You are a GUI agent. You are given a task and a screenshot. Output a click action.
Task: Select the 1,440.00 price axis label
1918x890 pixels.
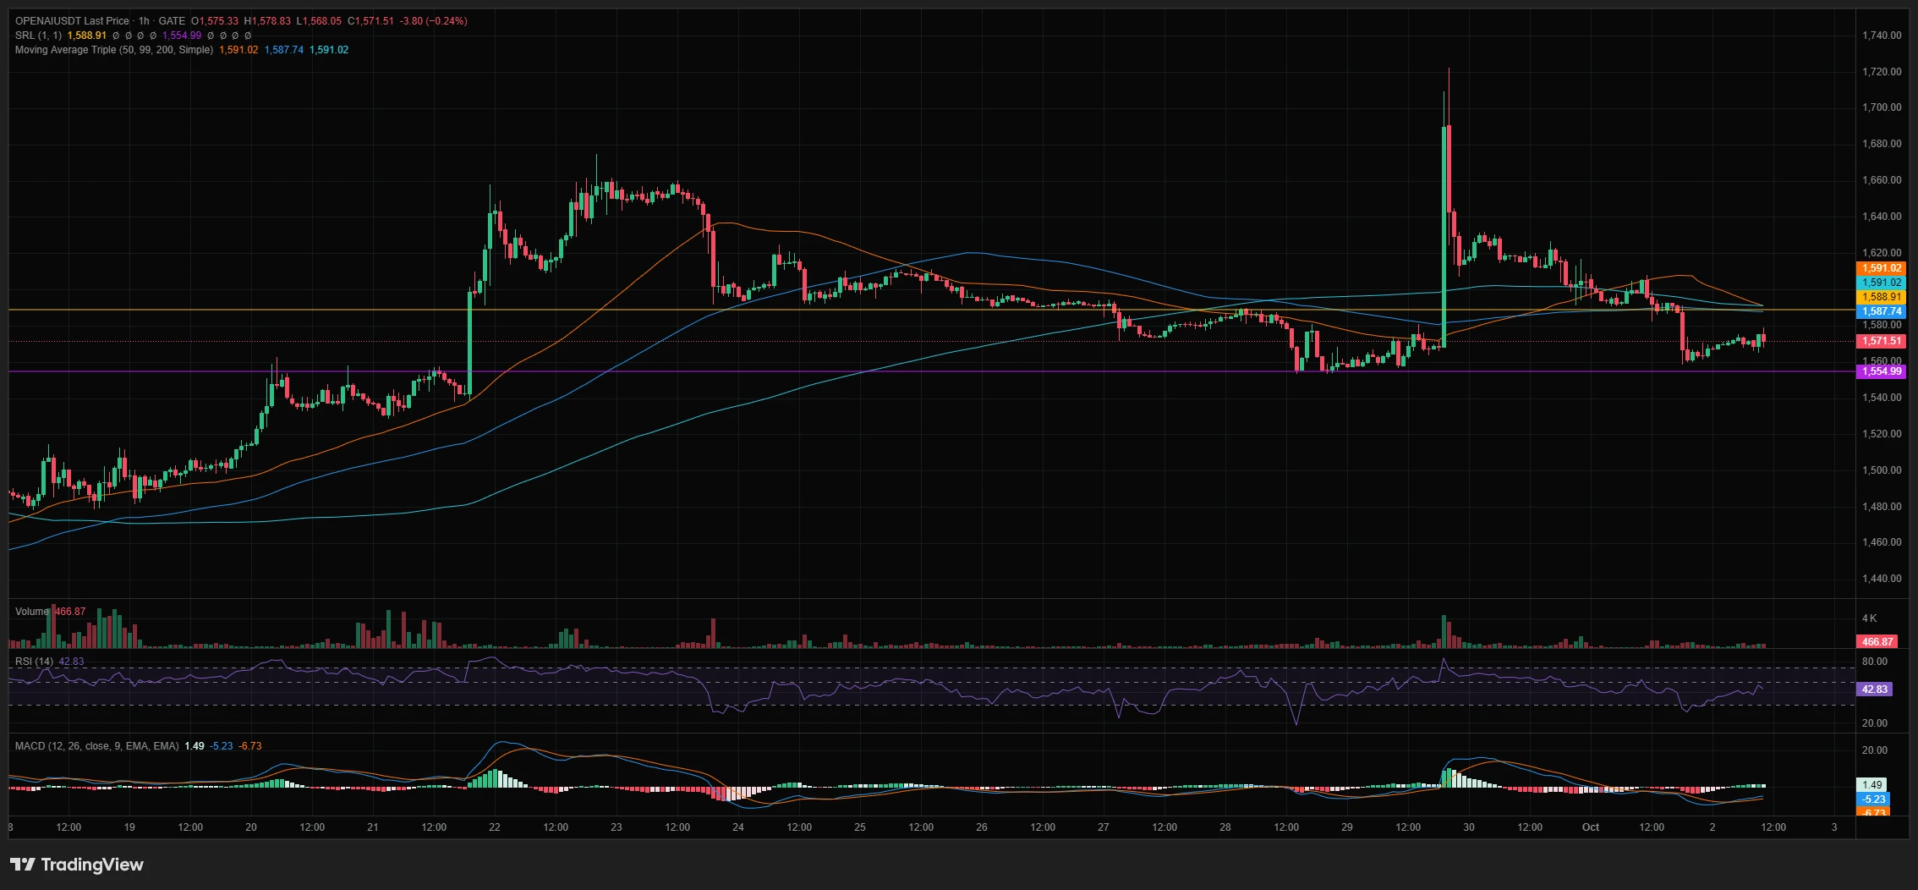(x=1882, y=579)
